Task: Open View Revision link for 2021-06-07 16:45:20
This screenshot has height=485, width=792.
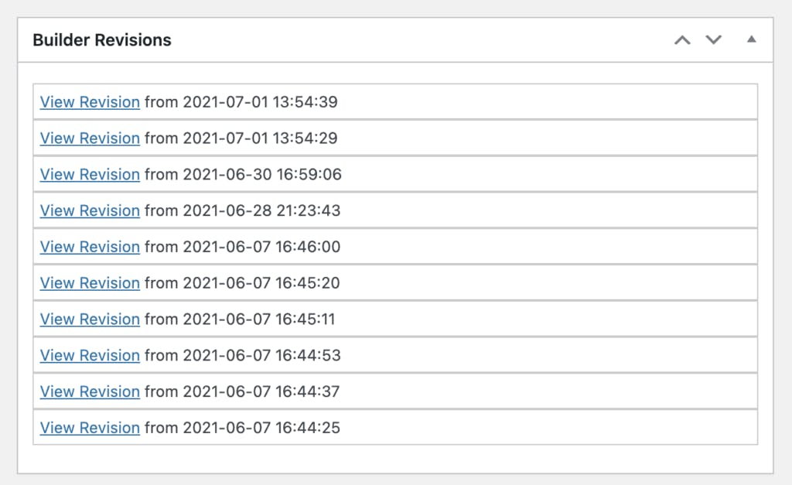Action: click(x=90, y=283)
